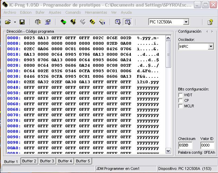218x173 pixels.
Task: Open the Comando menu
Action: (x=73, y=12)
